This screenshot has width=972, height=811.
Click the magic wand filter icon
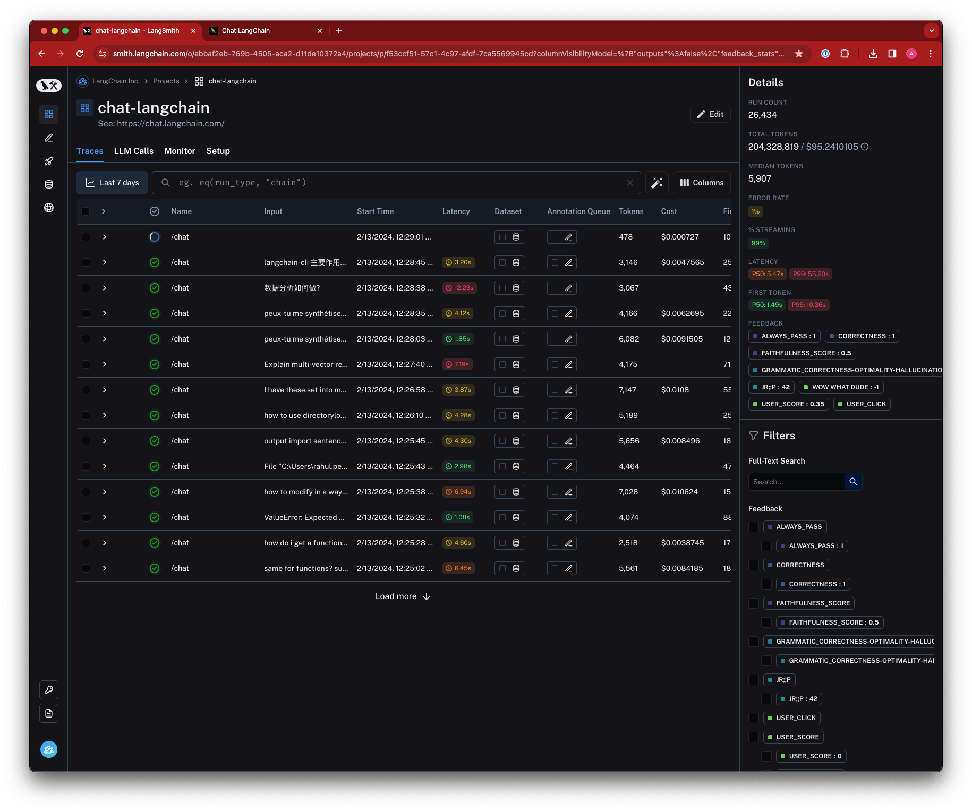657,183
